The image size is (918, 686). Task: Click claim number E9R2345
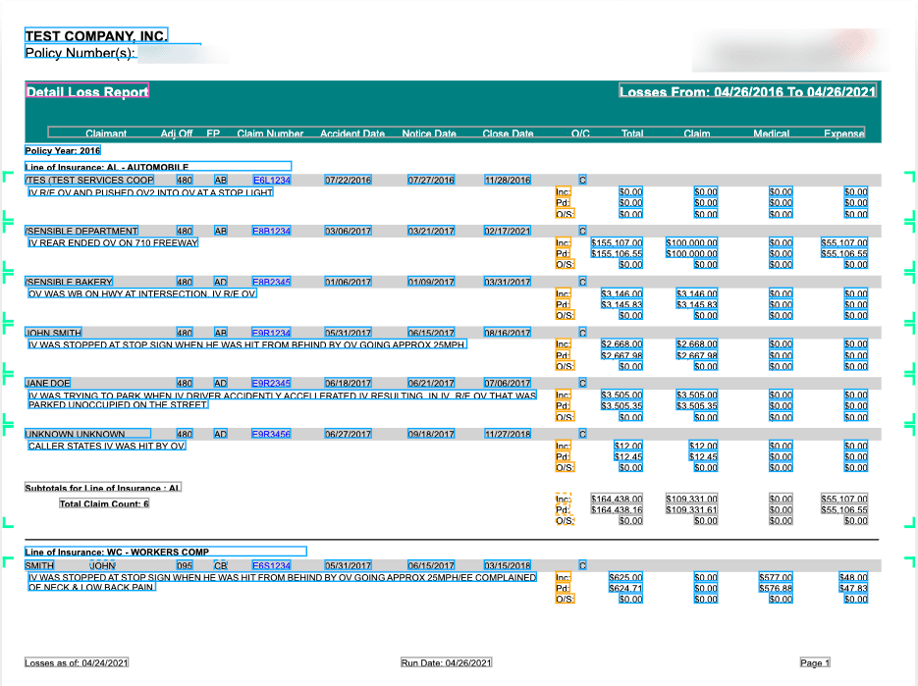click(x=271, y=384)
